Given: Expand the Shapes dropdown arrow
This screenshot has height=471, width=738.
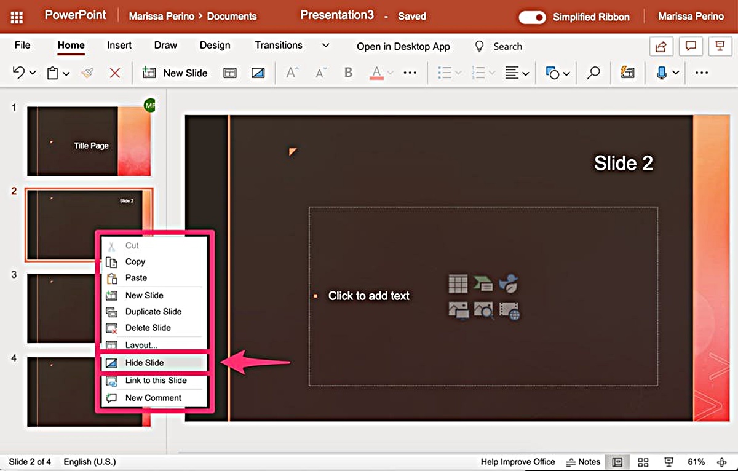Looking at the screenshot, I should pos(566,74).
